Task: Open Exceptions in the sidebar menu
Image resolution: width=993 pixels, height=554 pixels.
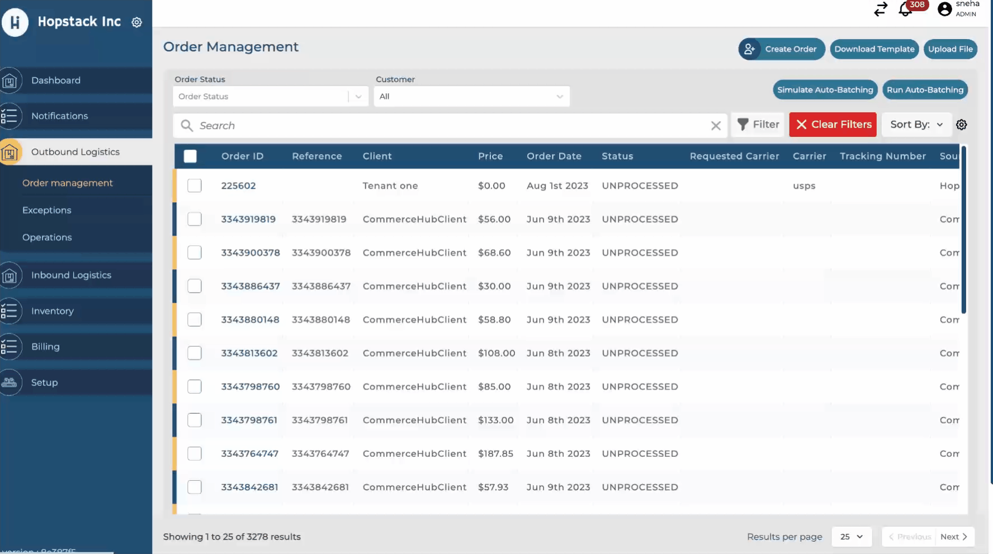Action: click(47, 210)
